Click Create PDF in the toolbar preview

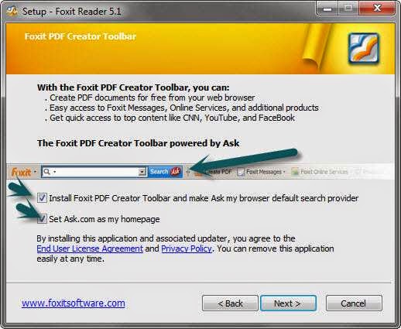pyautogui.click(x=219, y=172)
